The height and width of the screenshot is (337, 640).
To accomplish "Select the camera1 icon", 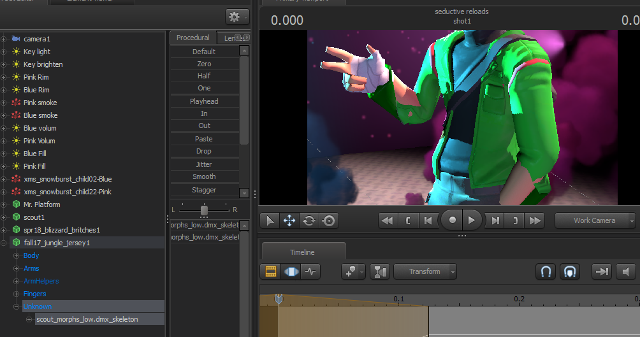I will click(x=16, y=39).
